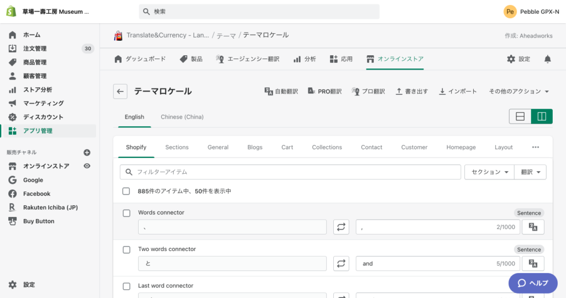Click the インポート import button

coord(458,92)
